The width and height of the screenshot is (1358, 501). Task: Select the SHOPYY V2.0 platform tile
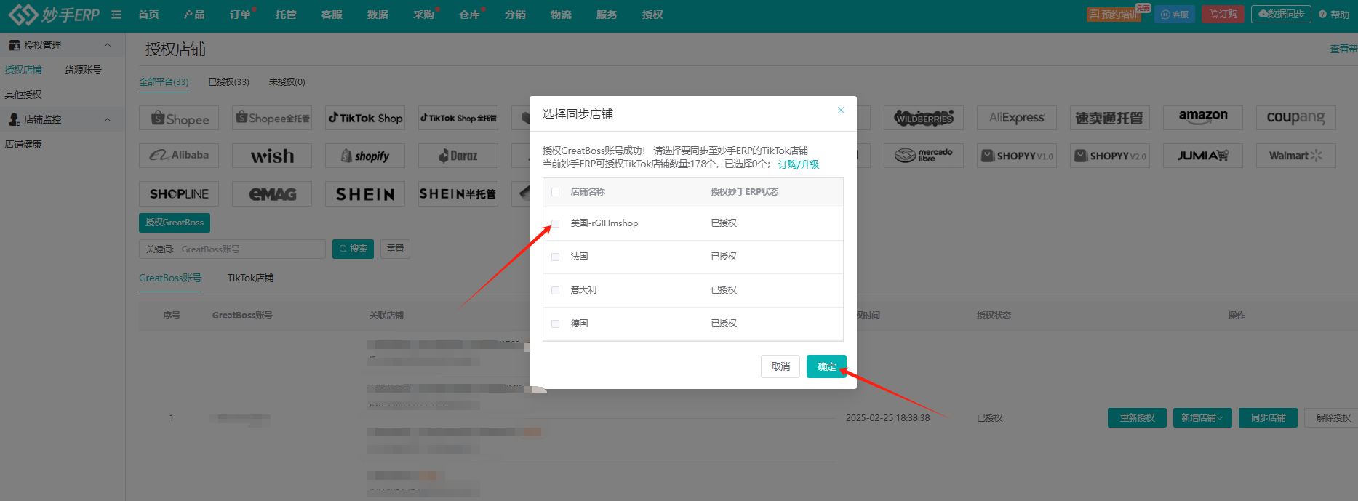1110,156
